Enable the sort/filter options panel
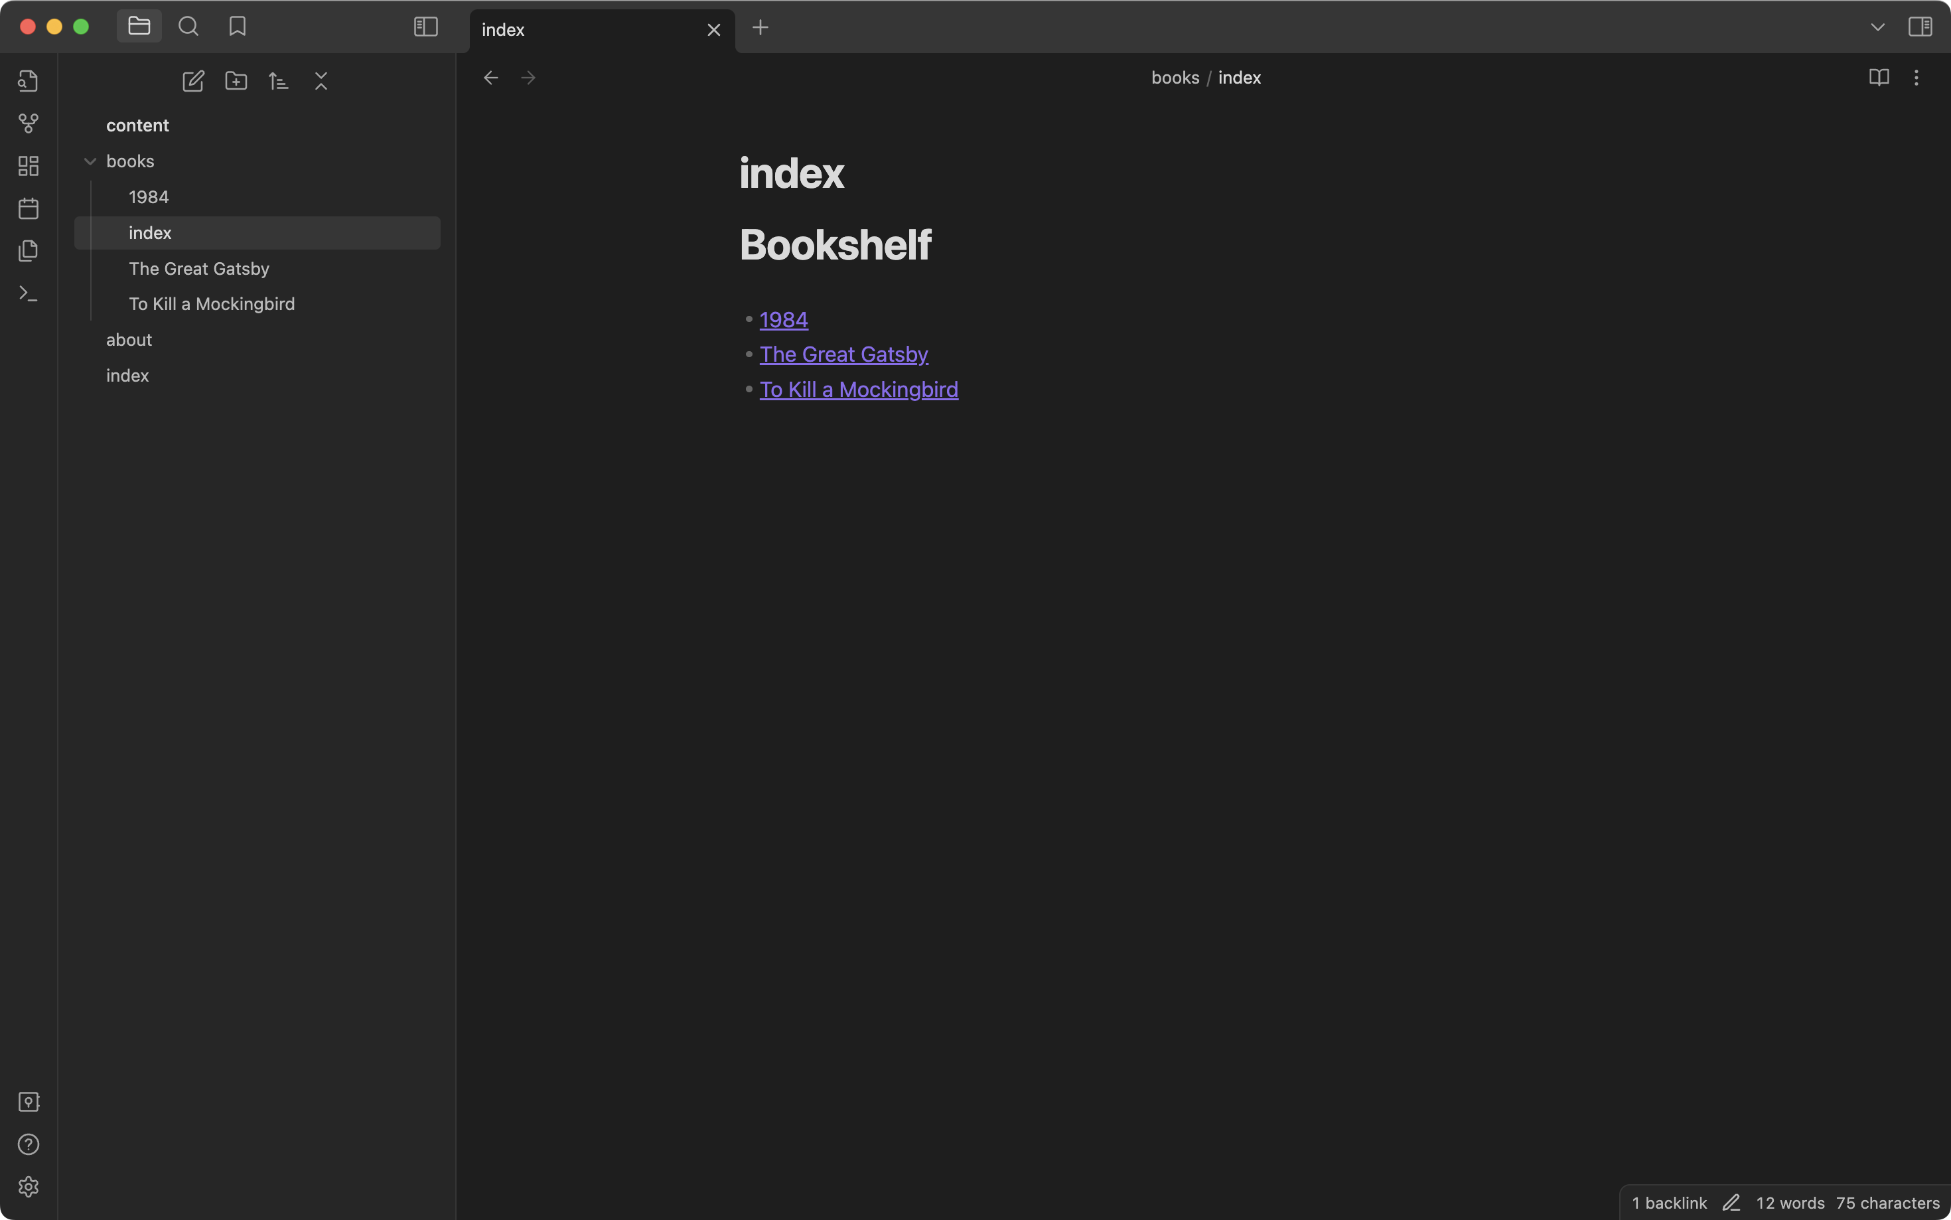This screenshot has height=1220, width=1951. 277,80
